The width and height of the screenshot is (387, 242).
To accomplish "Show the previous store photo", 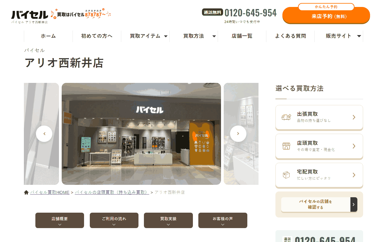I will click(x=44, y=134).
